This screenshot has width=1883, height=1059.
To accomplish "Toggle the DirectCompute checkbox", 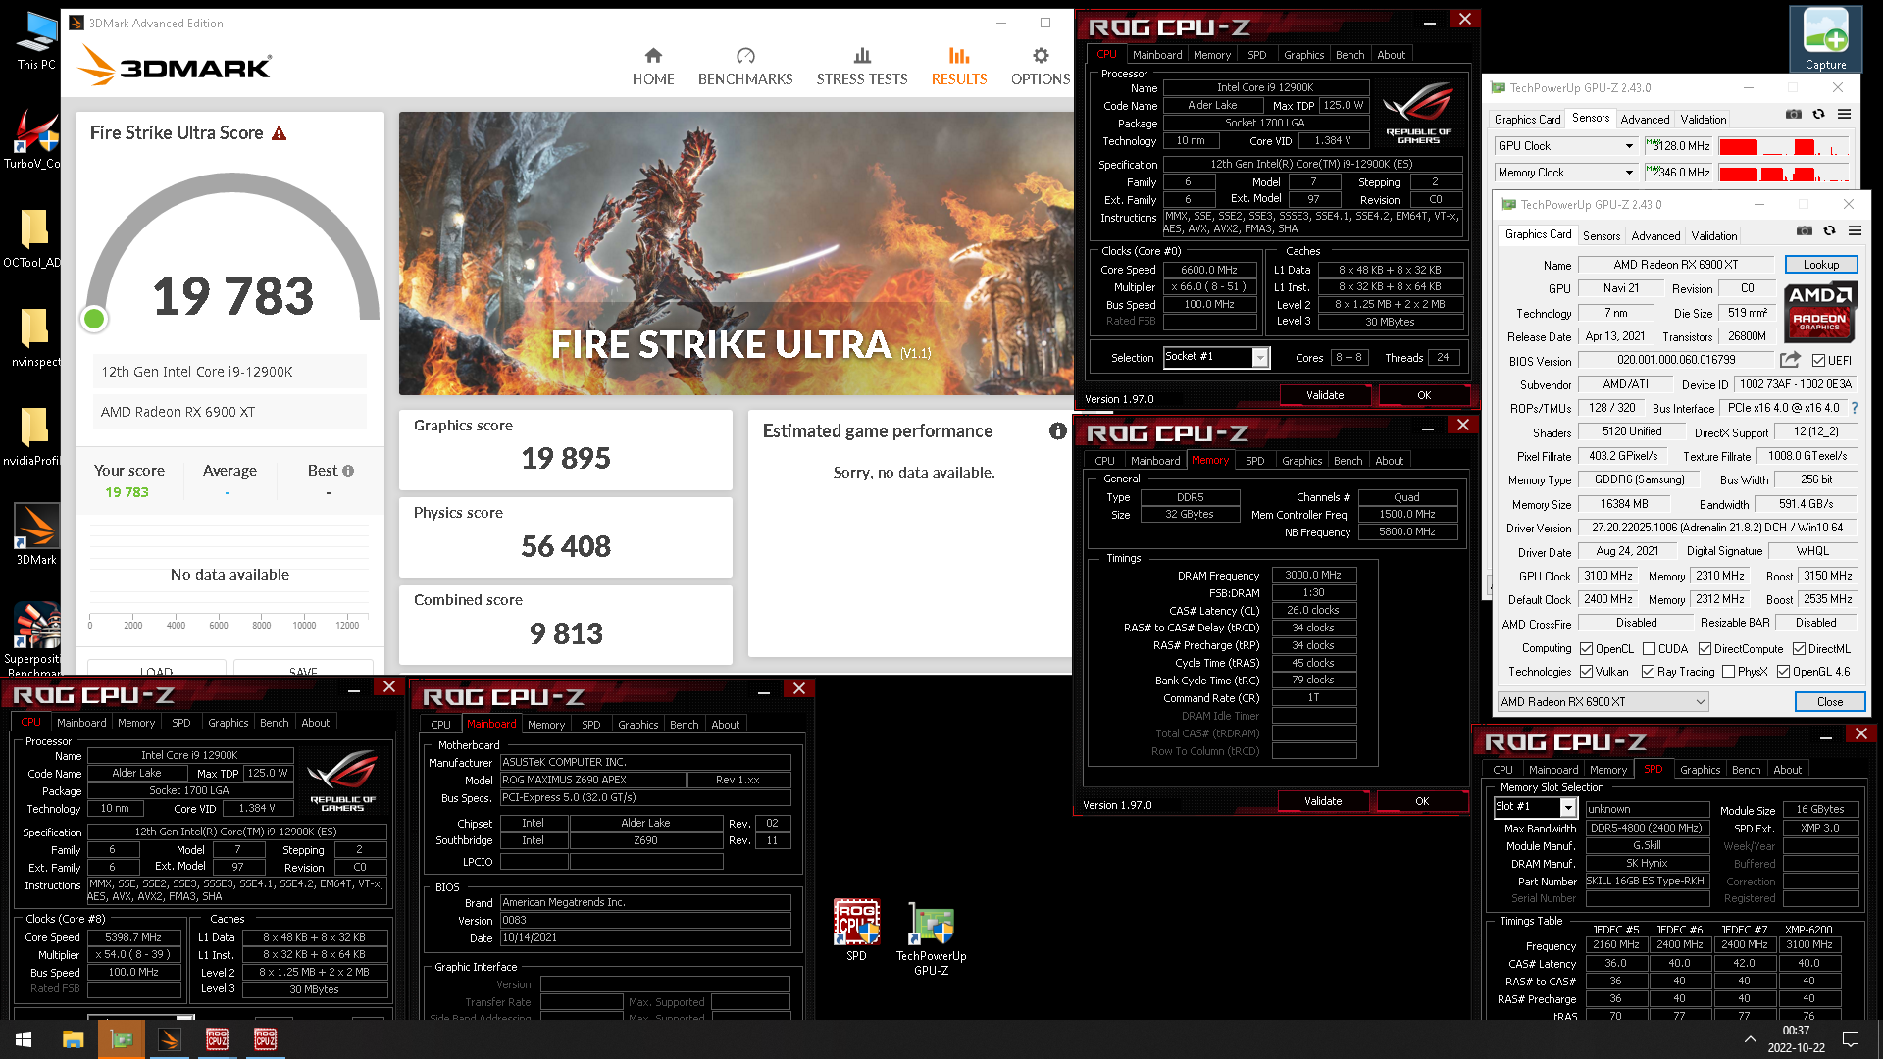I will point(1705,649).
